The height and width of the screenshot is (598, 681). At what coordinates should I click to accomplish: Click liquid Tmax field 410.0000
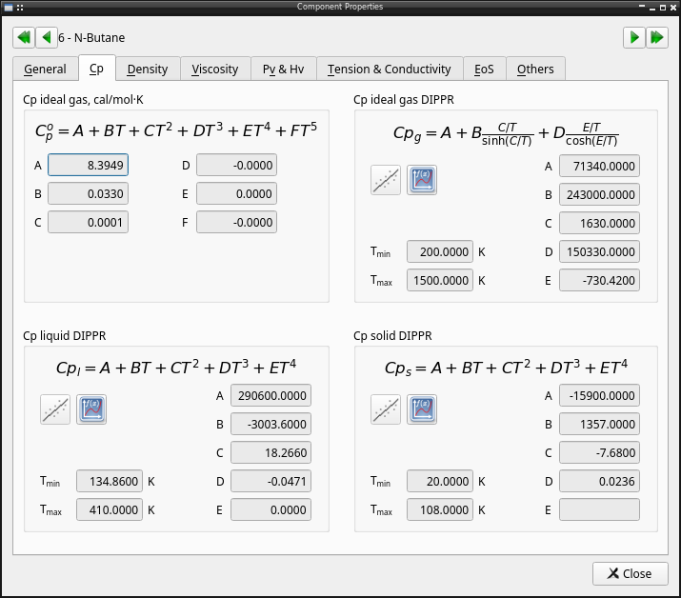click(110, 509)
